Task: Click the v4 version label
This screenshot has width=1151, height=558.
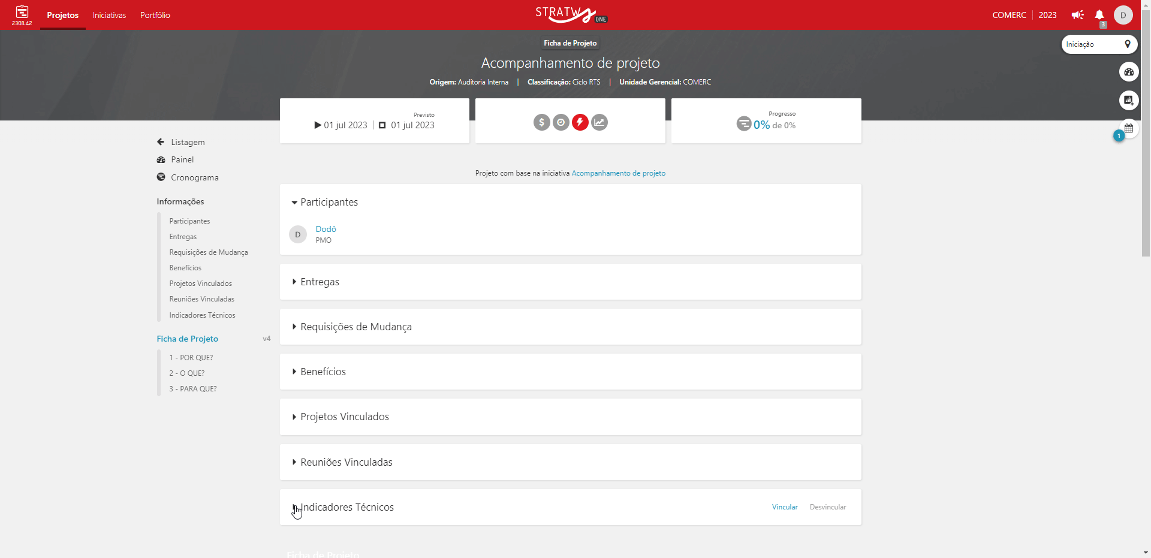Action: [x=266, y=339]
